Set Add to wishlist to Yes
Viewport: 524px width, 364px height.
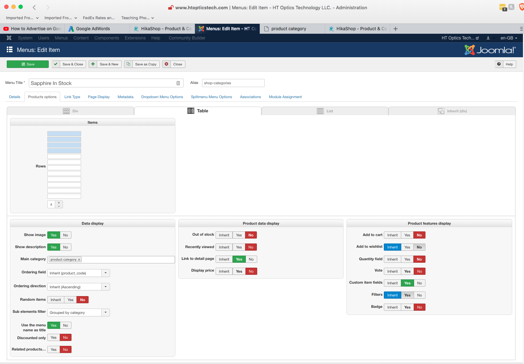pyautogui.click(x=407, y=247)
